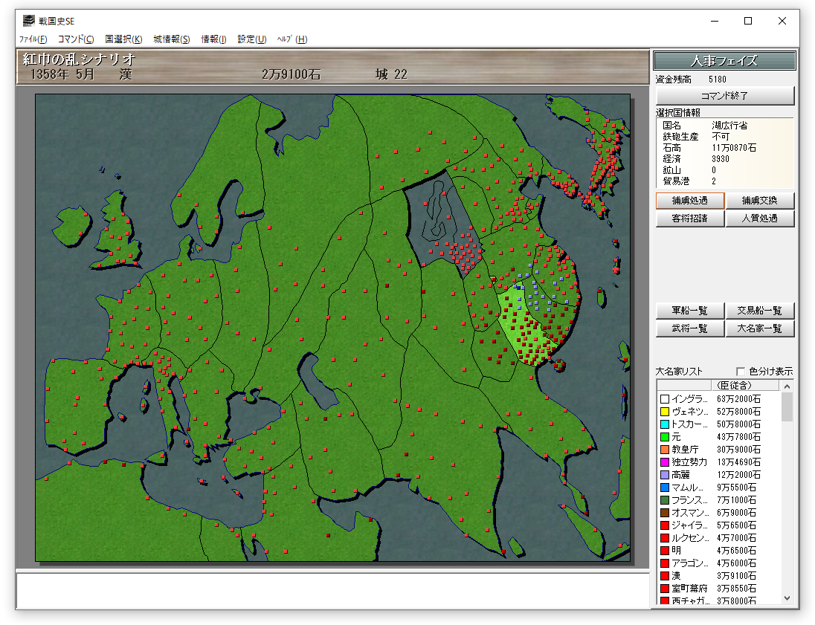Enable the 色分け表示 checkbox

click(x=741, y=372)
